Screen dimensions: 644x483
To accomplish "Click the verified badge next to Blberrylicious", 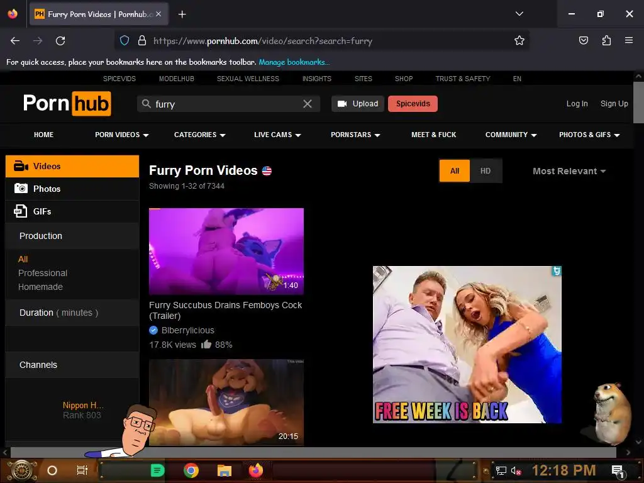I will [153, 330].
